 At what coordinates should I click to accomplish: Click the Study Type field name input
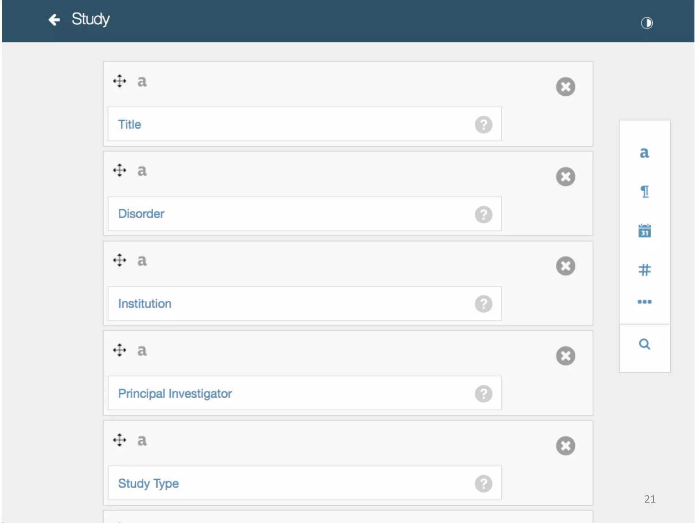(x=290, y=484)
